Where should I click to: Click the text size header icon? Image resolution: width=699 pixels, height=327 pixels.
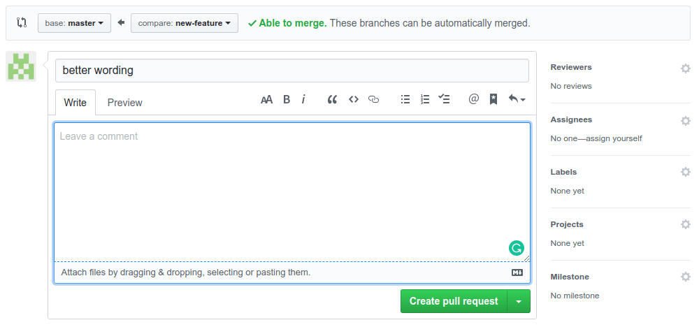click(x=266, y=99)
